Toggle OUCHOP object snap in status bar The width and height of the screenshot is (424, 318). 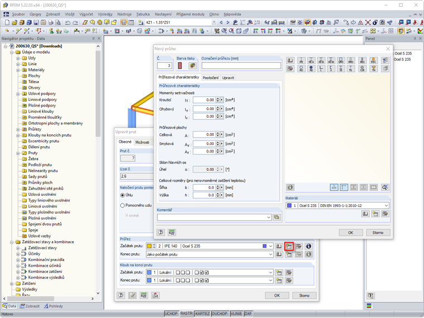(x=220, y=314)
